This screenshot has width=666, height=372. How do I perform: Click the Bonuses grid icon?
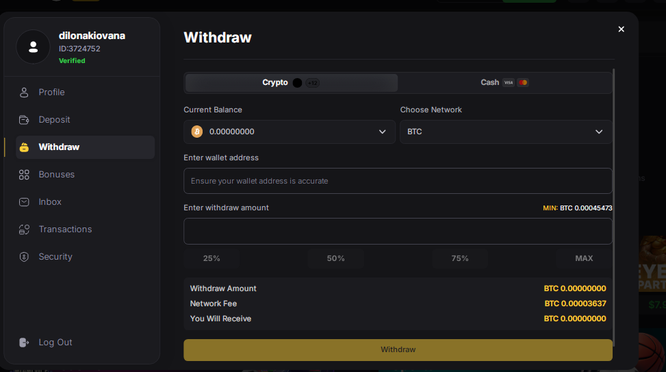click(24, 175)
